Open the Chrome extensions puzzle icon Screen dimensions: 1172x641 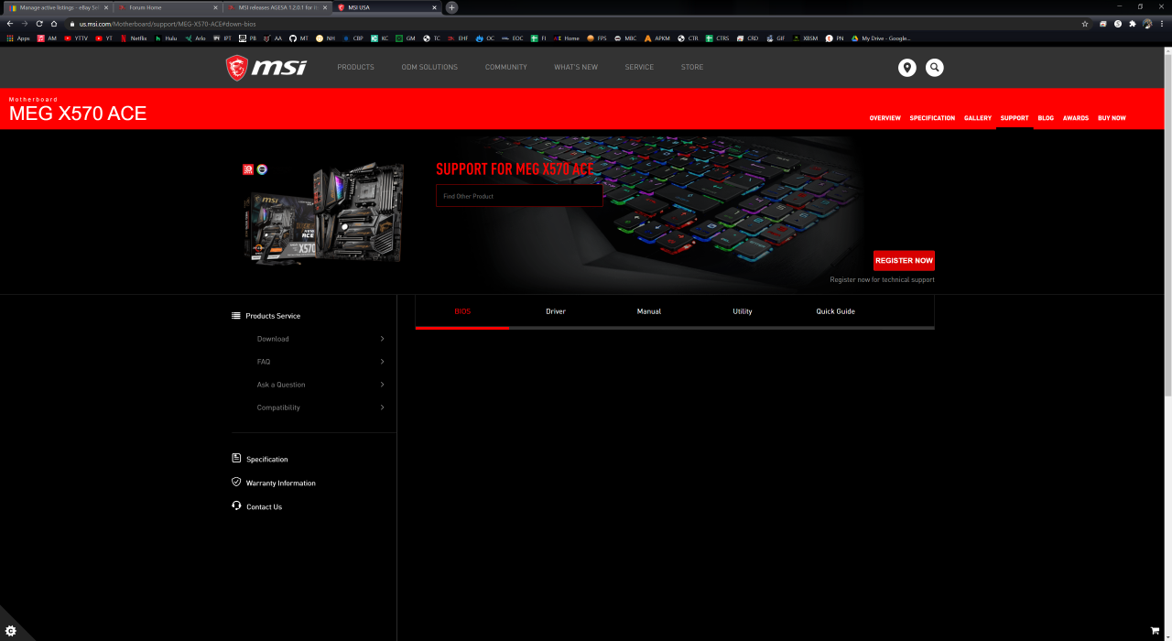1133,24
